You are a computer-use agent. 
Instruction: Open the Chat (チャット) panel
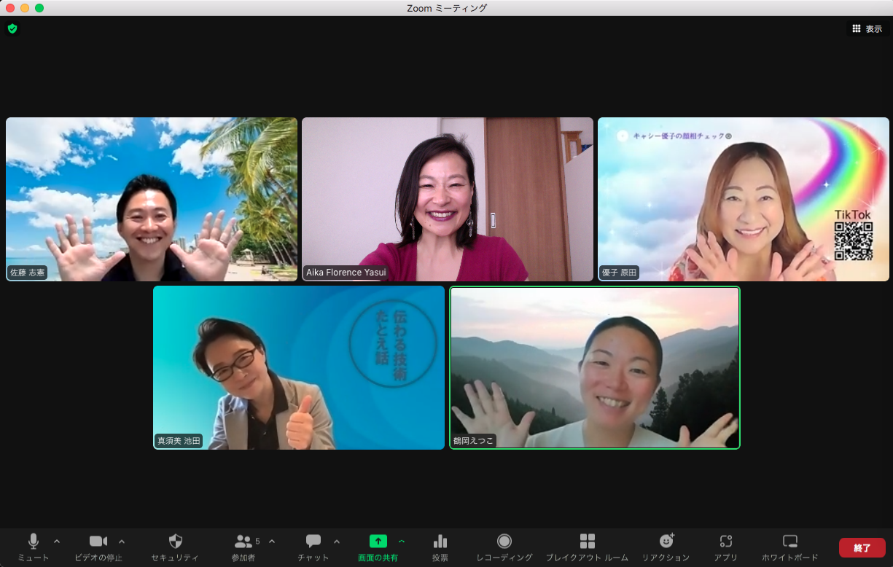click(313, 541)
